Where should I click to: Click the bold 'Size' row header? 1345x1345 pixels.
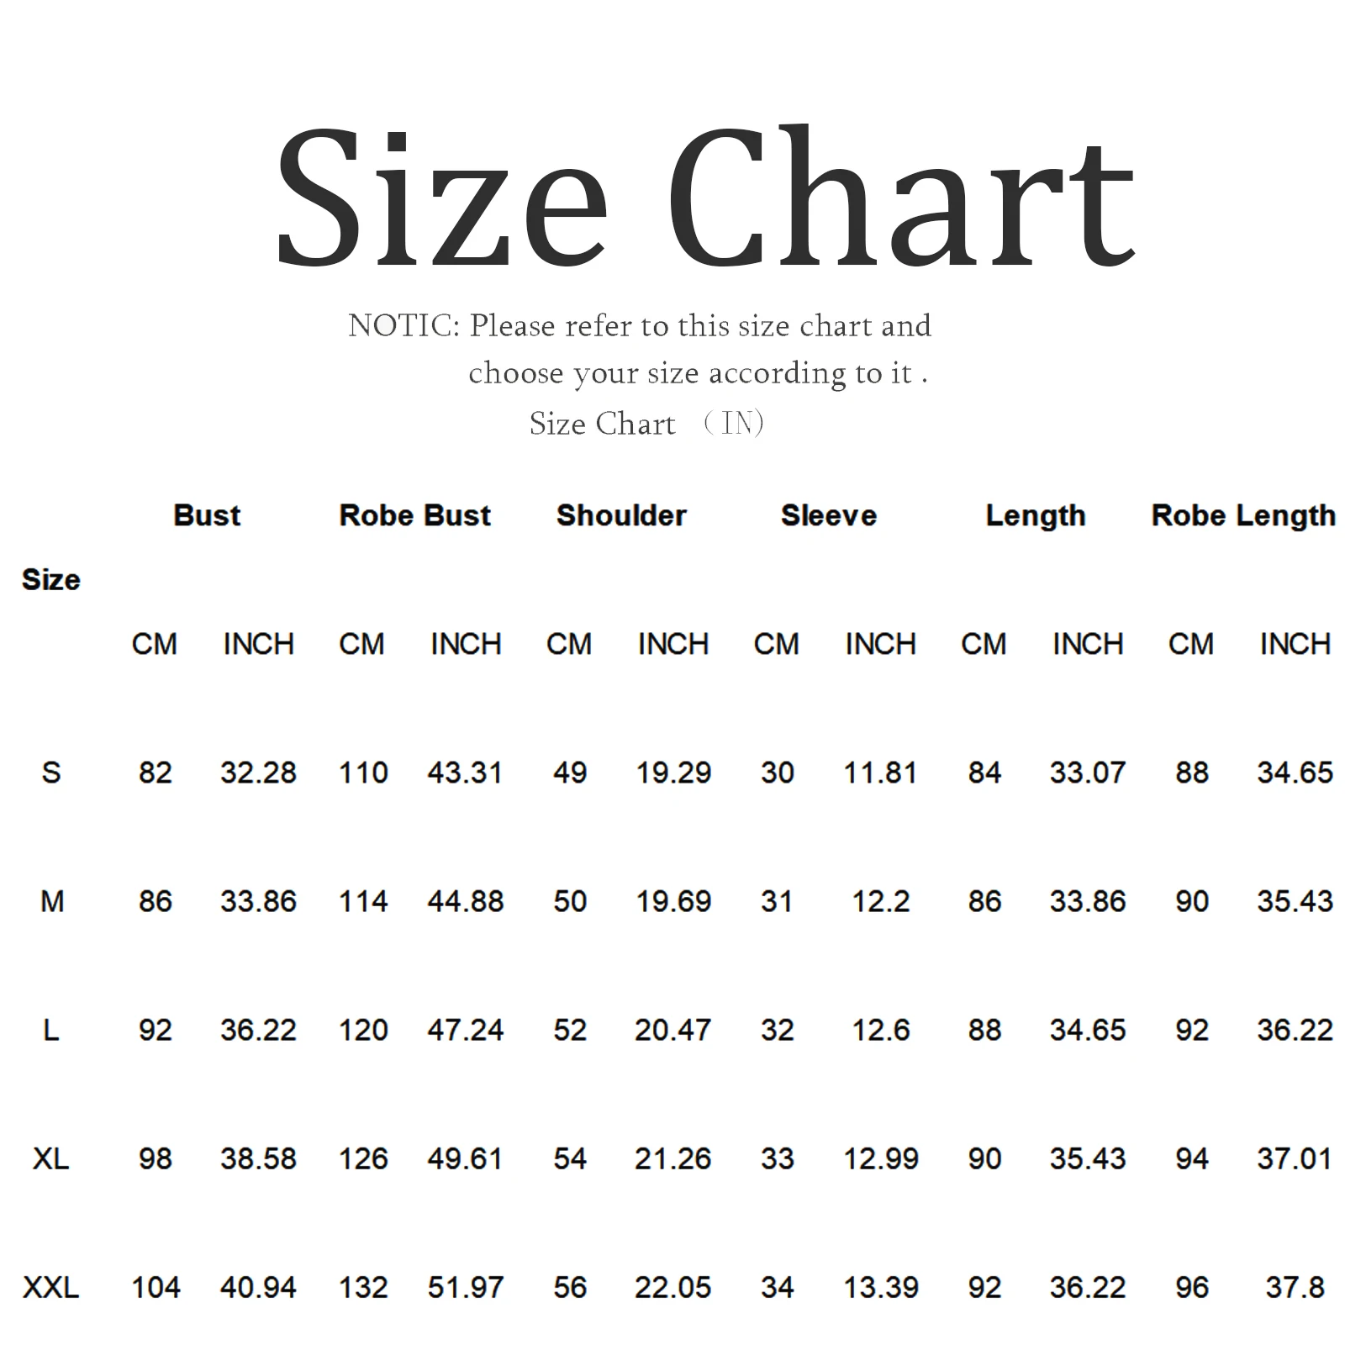coord(51,579)
